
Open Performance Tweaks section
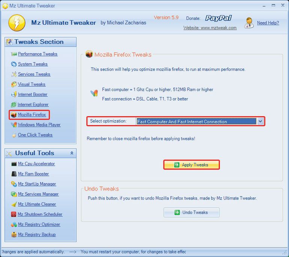click(x=38, y=54)
